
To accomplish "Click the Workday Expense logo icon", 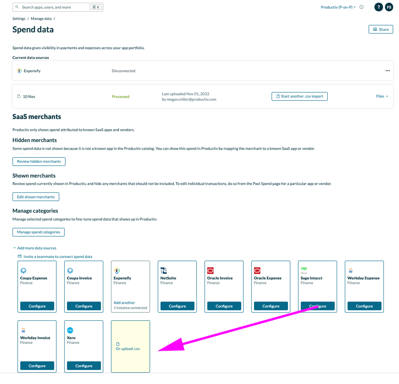I will click(x=351, y=271).
